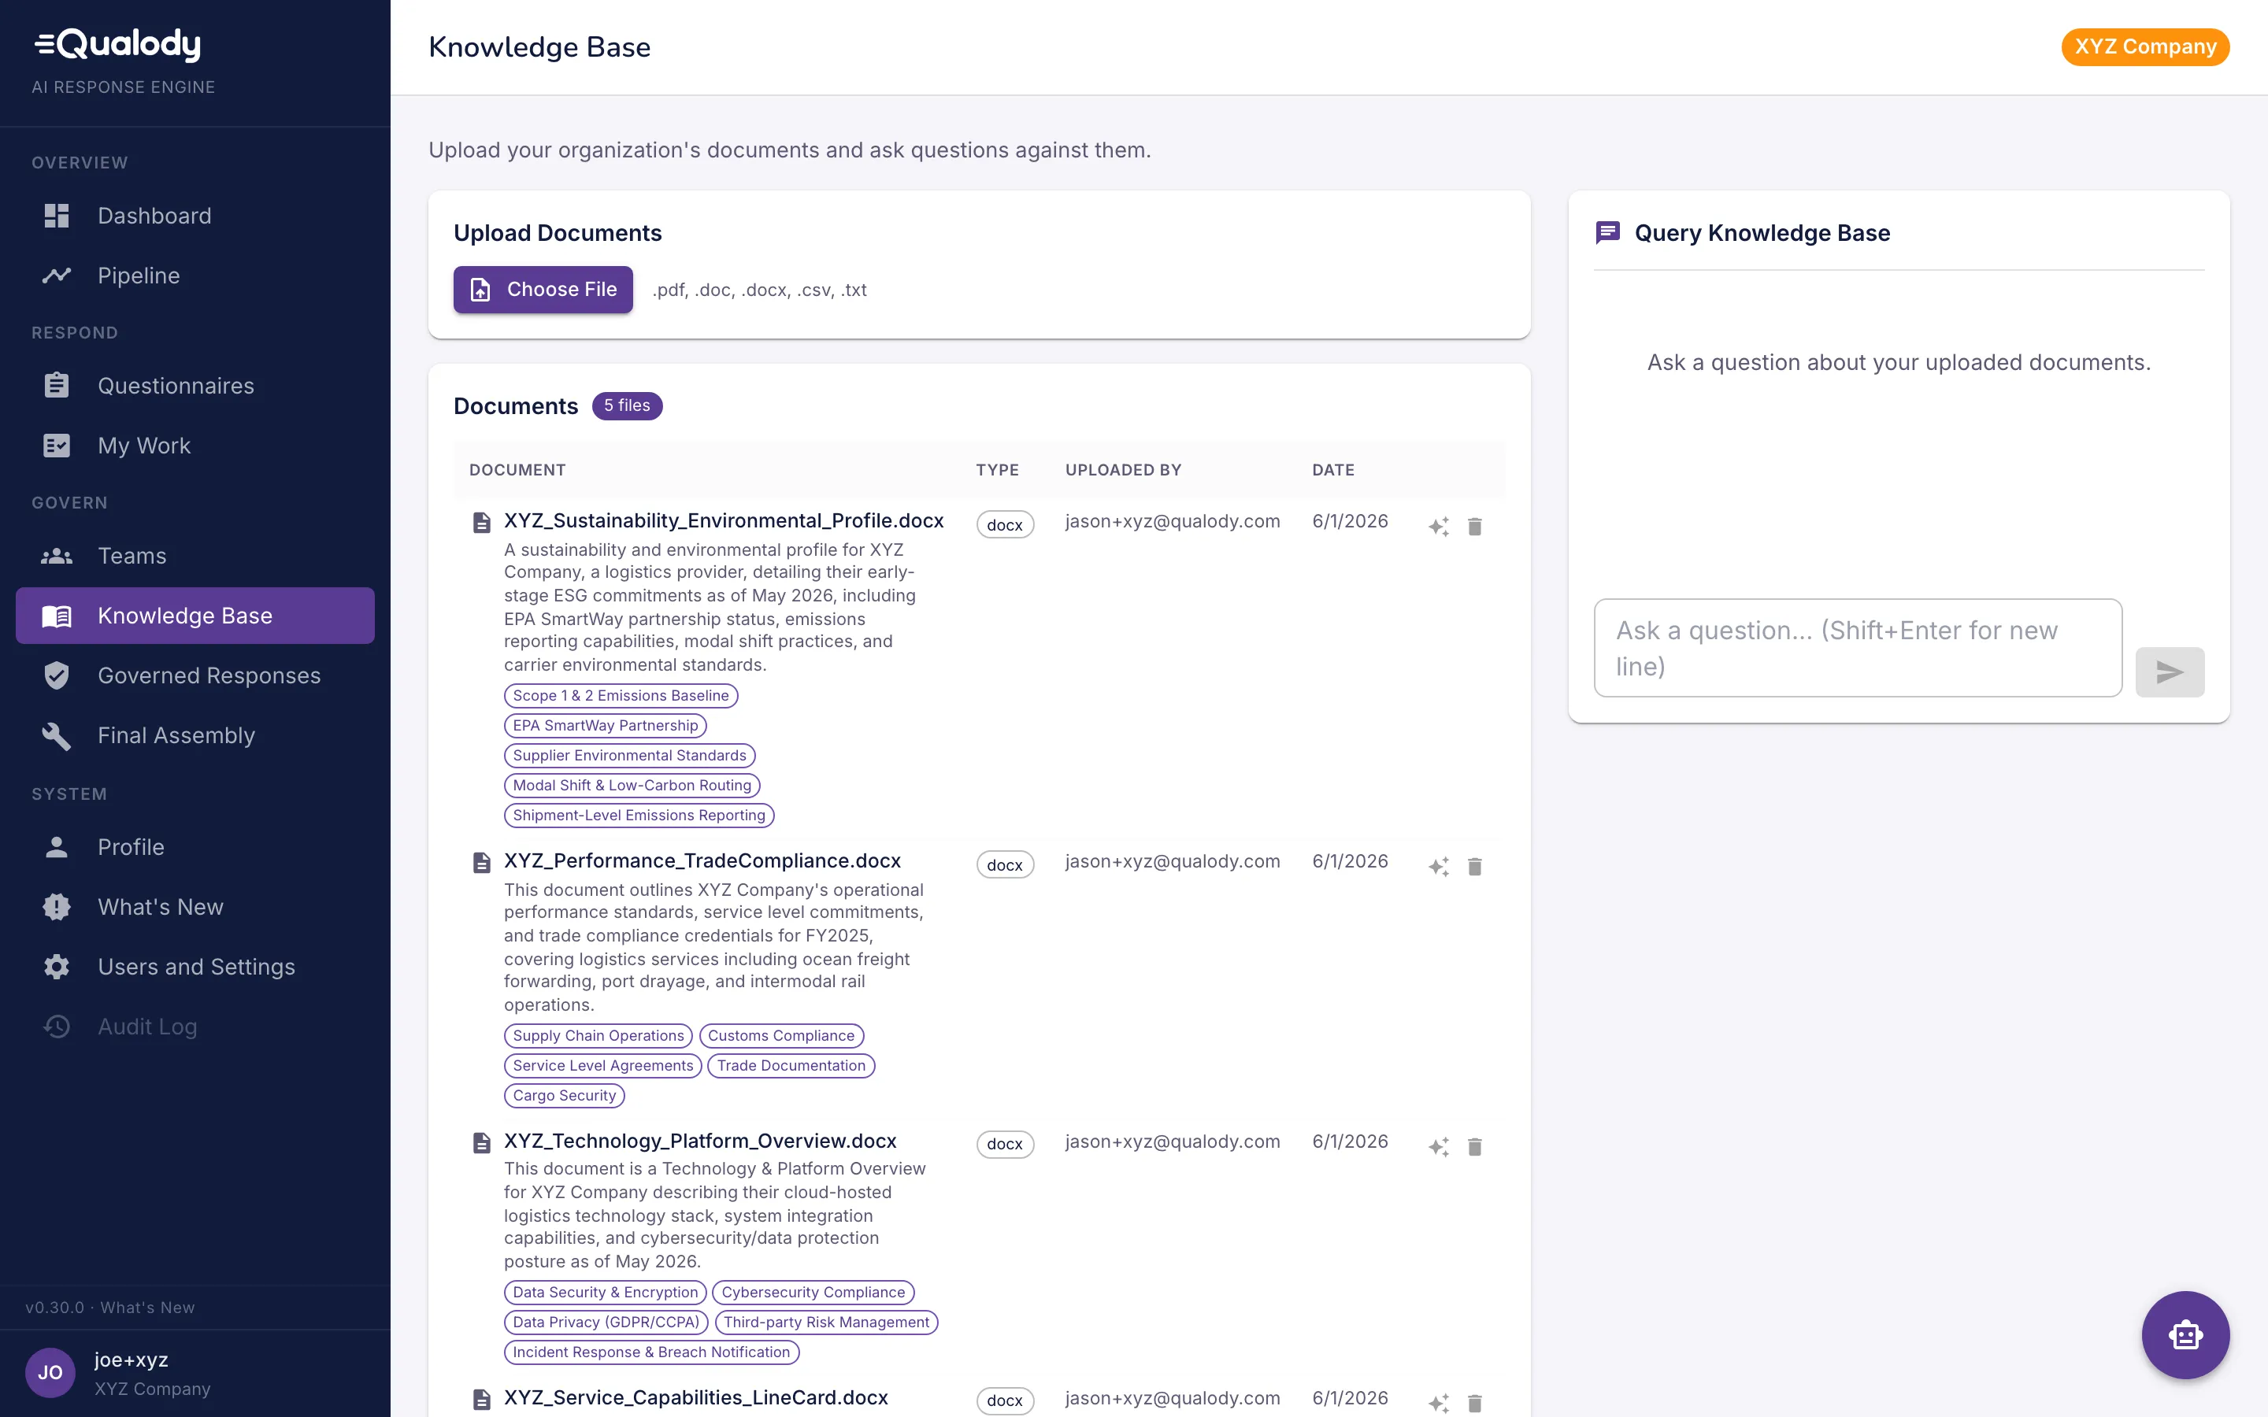This screenshot has height=1417, width=2268.
Task: Click the My Work checklist icon
Action: (x=56, y=445)
